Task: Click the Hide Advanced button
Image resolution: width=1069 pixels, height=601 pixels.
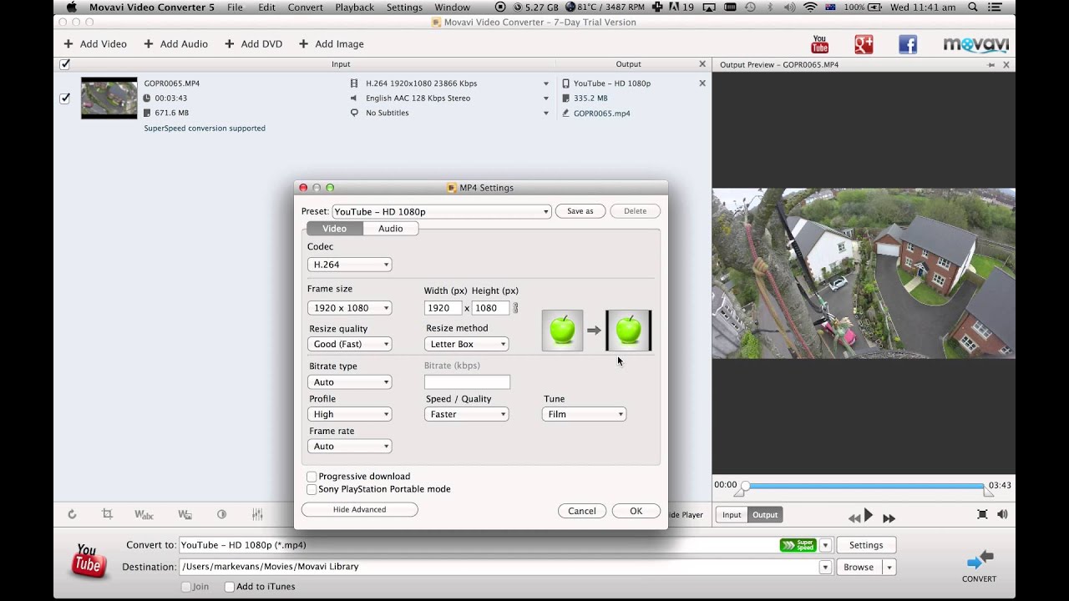Action: 359,510
